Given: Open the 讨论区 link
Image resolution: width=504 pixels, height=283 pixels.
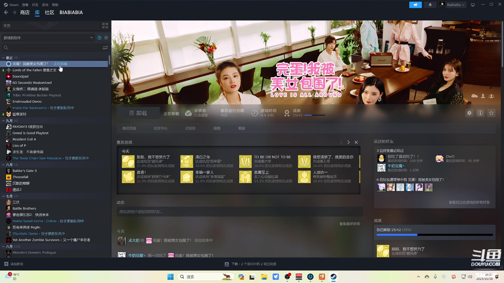Looking at the screenshot, I should tap(191, 128).
